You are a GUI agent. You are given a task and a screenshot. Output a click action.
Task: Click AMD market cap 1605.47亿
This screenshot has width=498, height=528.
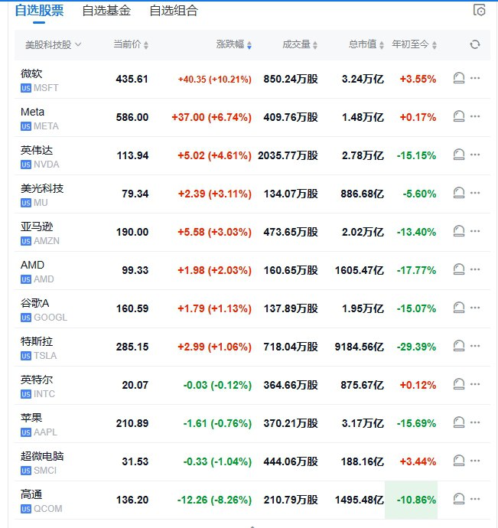(x=360, y=270)
